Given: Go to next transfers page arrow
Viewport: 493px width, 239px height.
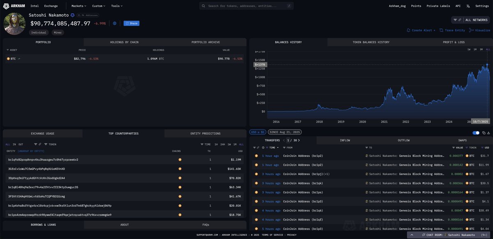Looking at the screenshot, I should coord(299,140).
